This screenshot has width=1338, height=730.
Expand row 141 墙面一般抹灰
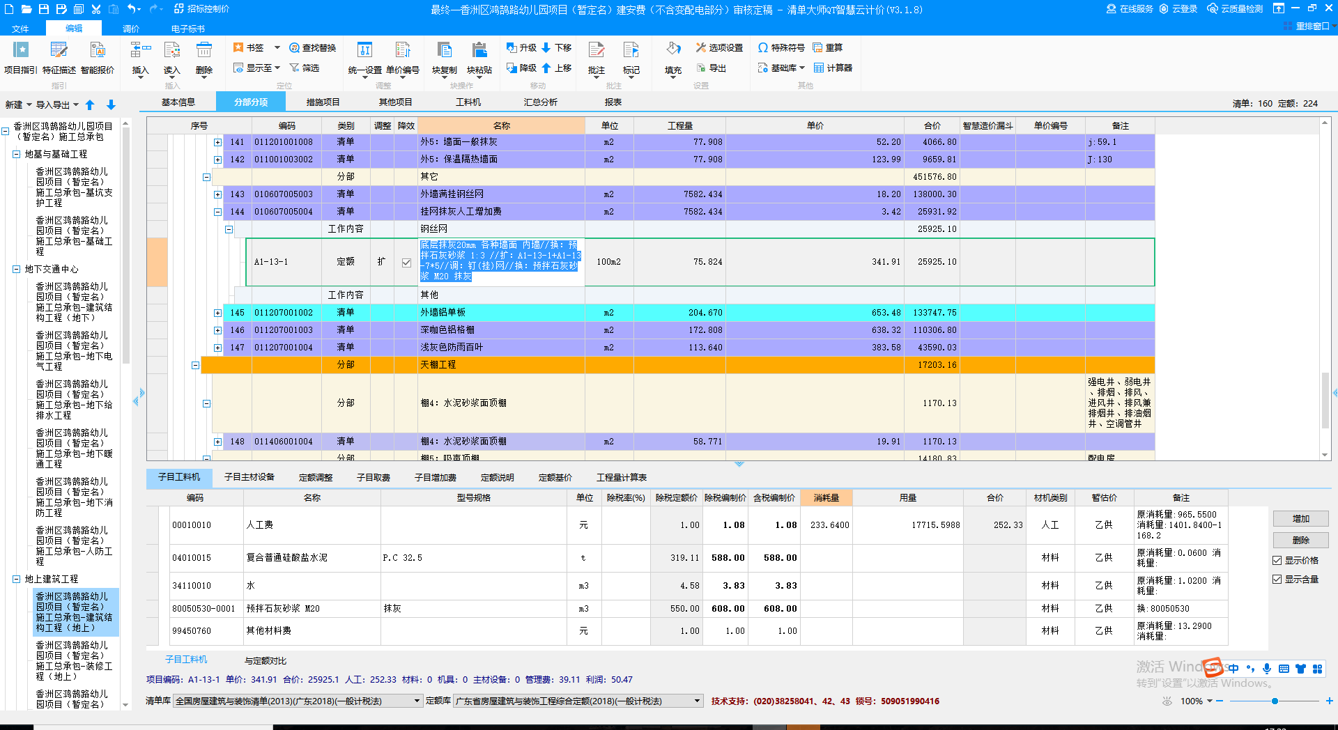217,142
